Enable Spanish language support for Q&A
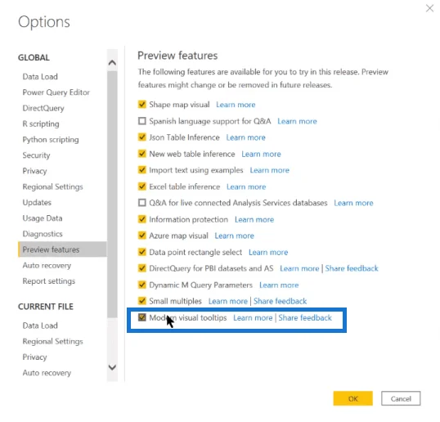This screenshot has width=440, height=422. pyautogui.click(x=142, y=121)
